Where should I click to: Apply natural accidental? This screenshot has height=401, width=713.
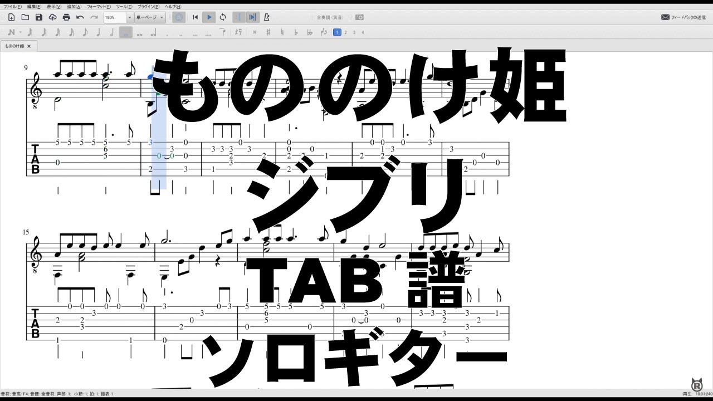click(x=282, y=32)
